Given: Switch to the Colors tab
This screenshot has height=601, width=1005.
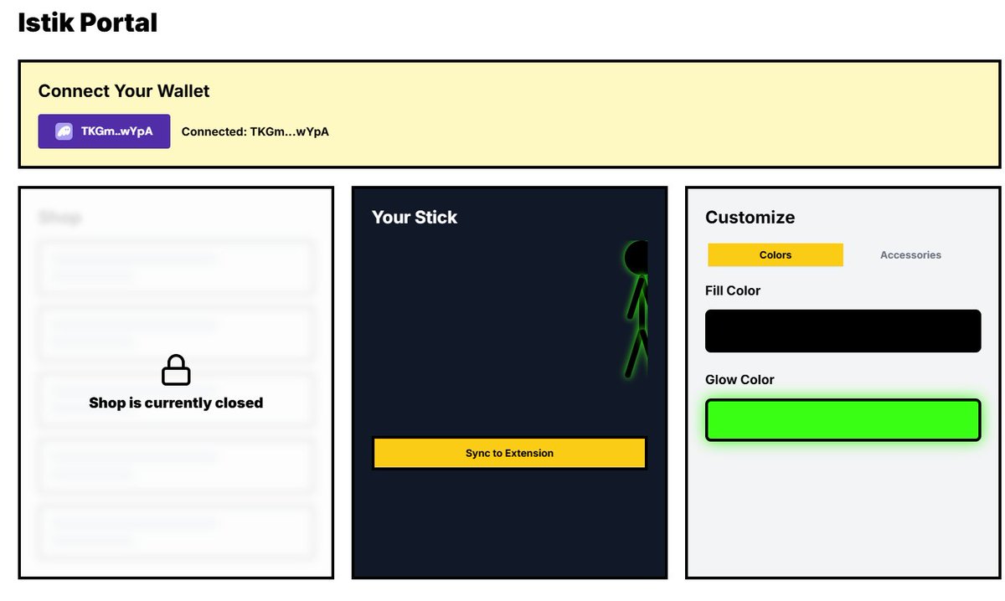Looking at the screenshot, I should coord(776,254).
